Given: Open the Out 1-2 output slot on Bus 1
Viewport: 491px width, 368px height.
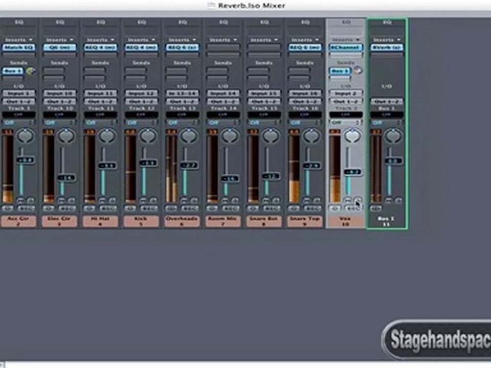Looking at the screenshot, I should pyautogui.click(x=387, y=101).
